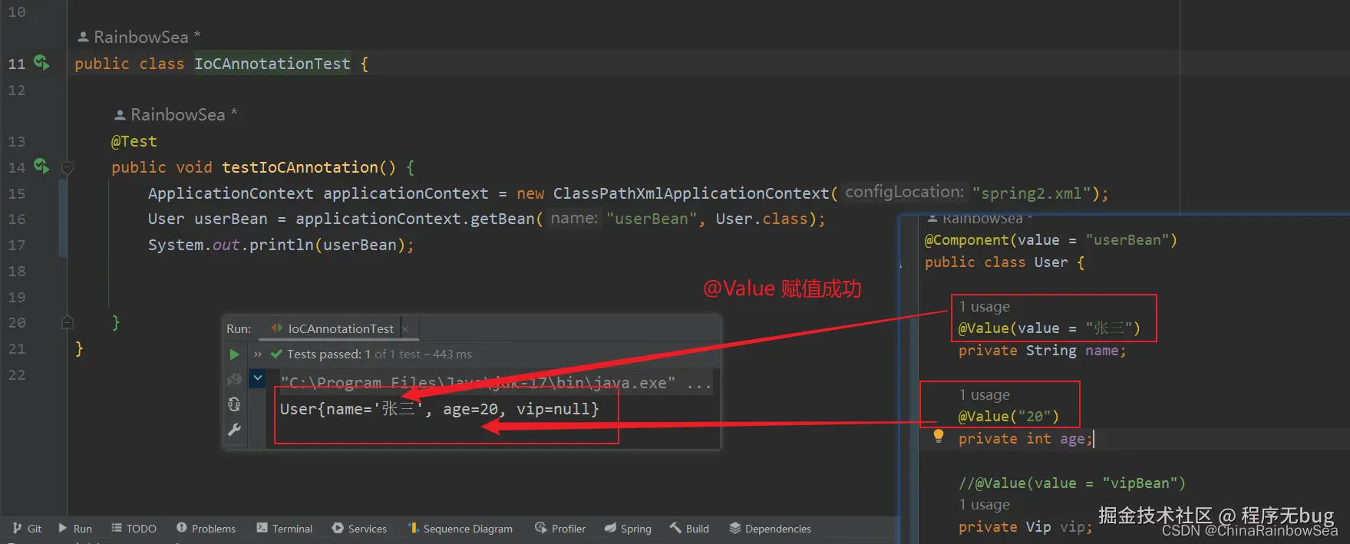Click the "1 usage" hint above the vip field
1350x544 pixels.
pos(984,504)
